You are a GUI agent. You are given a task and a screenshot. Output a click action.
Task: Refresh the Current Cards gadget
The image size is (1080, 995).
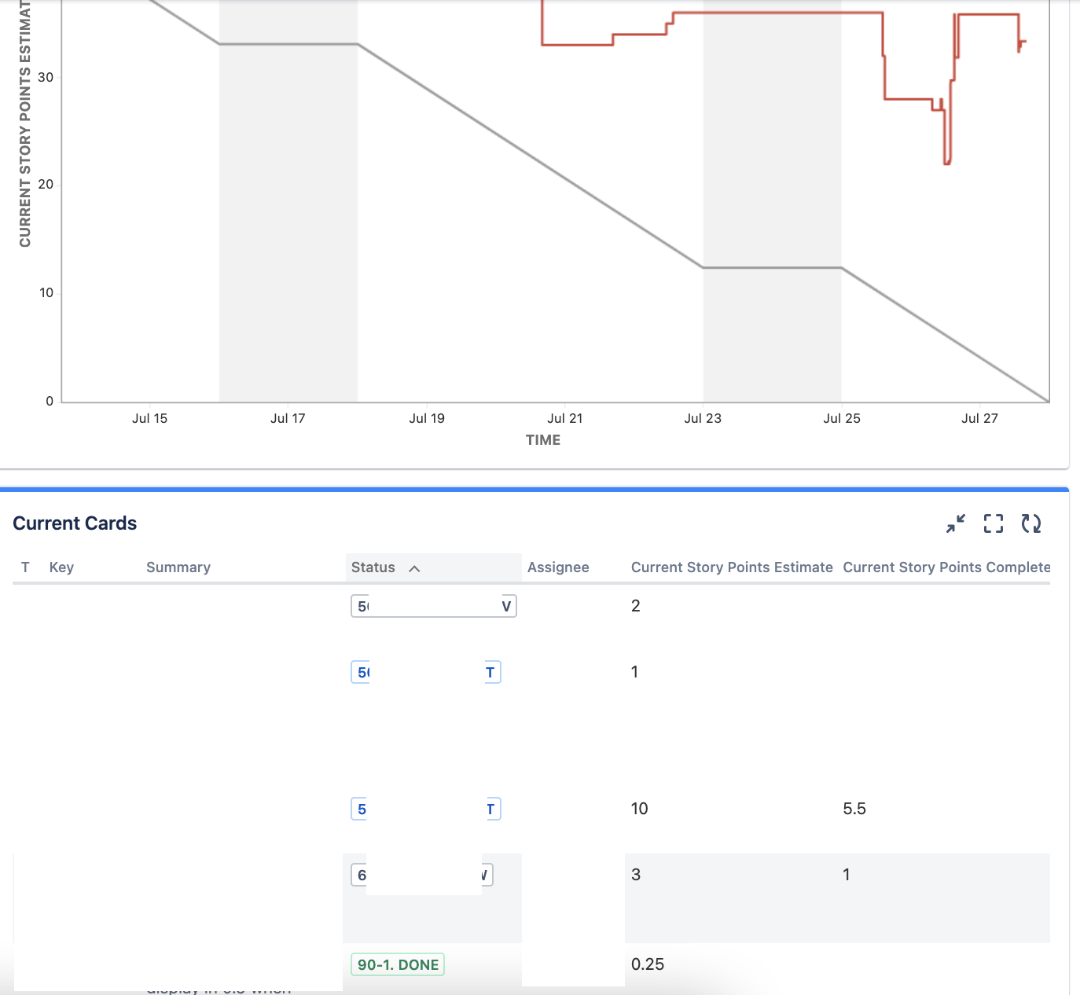point(1031,523)
